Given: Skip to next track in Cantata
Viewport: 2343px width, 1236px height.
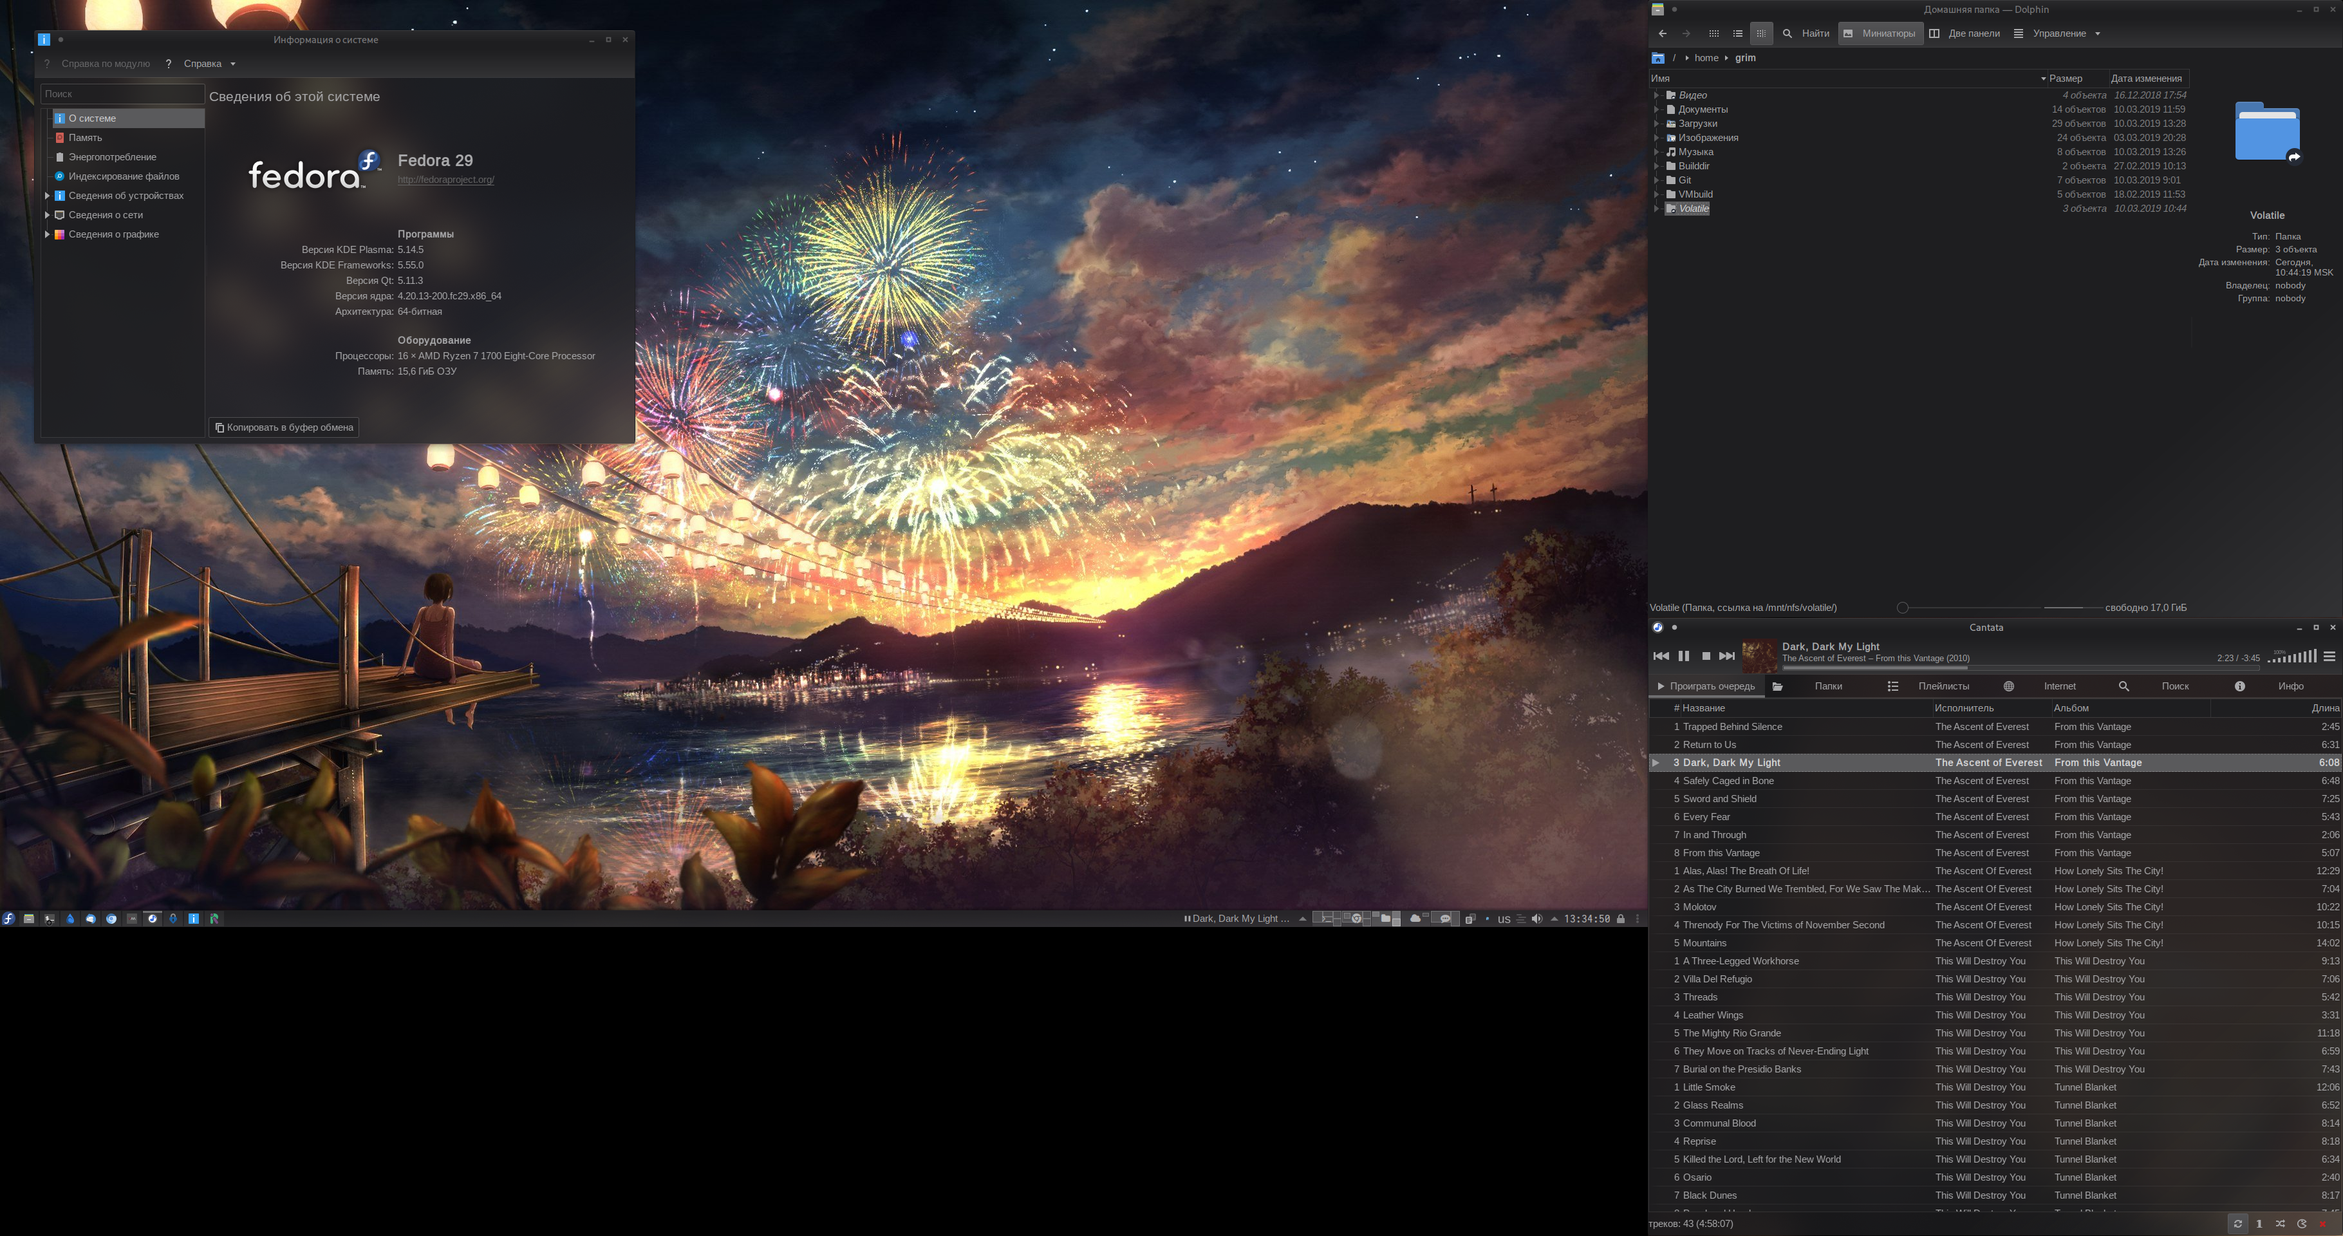Looking at the screenshot, I should [x=1726, y=656].
